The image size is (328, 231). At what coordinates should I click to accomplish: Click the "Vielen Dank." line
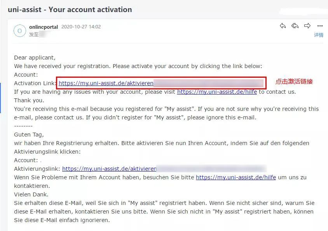coord(31,194)
